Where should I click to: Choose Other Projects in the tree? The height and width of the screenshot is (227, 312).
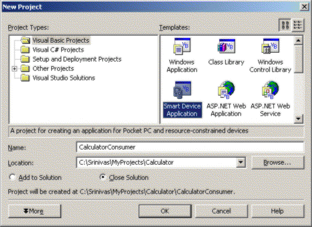[x=53, y=69]
